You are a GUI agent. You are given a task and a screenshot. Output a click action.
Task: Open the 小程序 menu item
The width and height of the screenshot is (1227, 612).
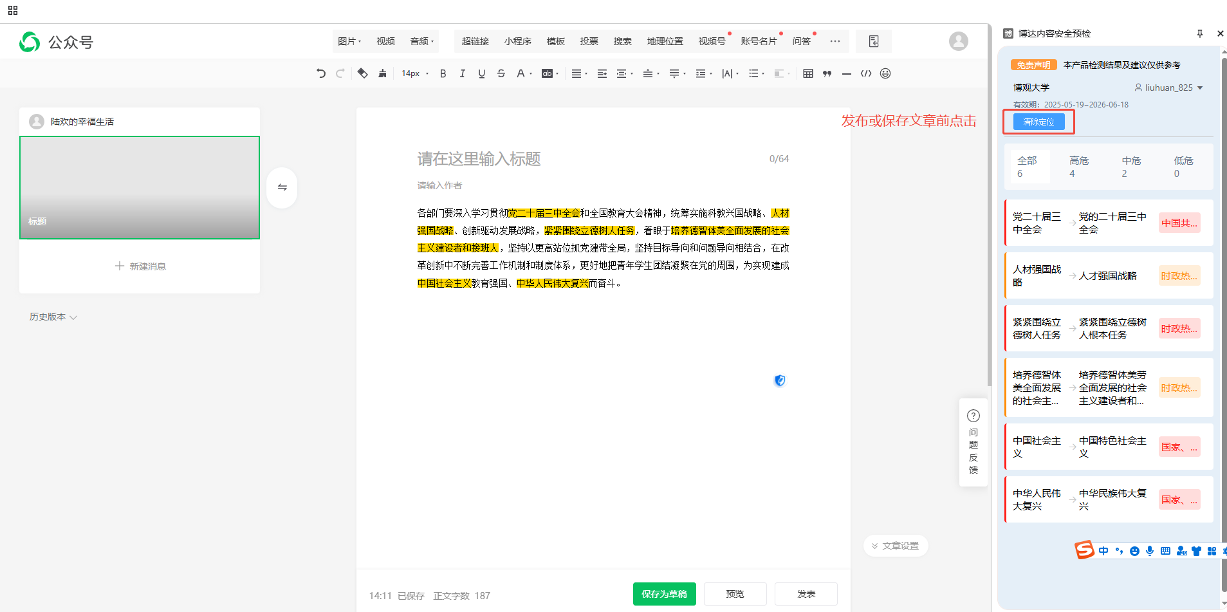(518, 41)
